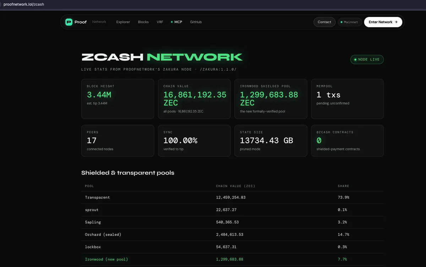Click the value 2,484,613.53 in Orchard row
This screenshot has height=267, width=426.
pos(230,235)
